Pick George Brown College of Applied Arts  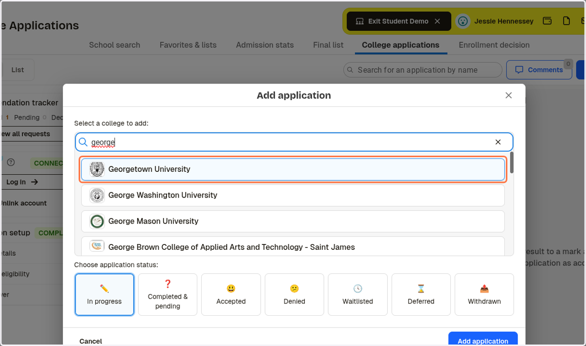tap(293, 246)
